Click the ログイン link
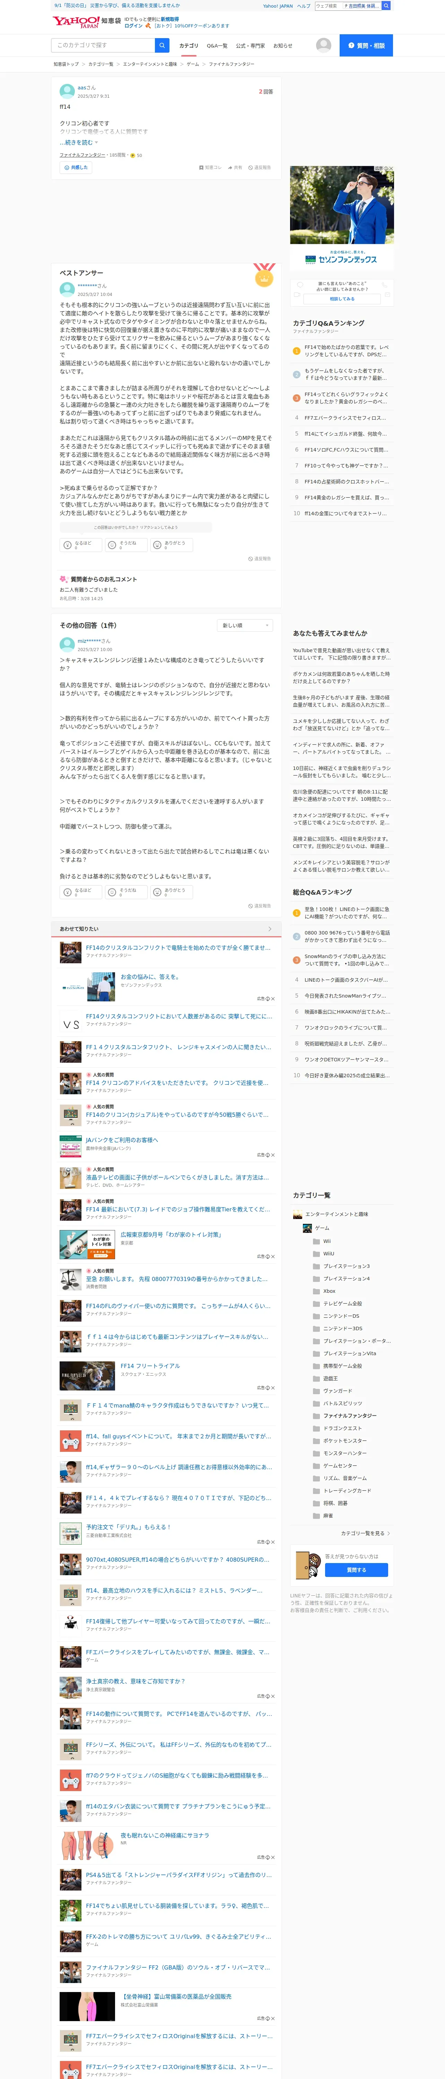This screenshot has width=445, height=2079. click(133, 26)
